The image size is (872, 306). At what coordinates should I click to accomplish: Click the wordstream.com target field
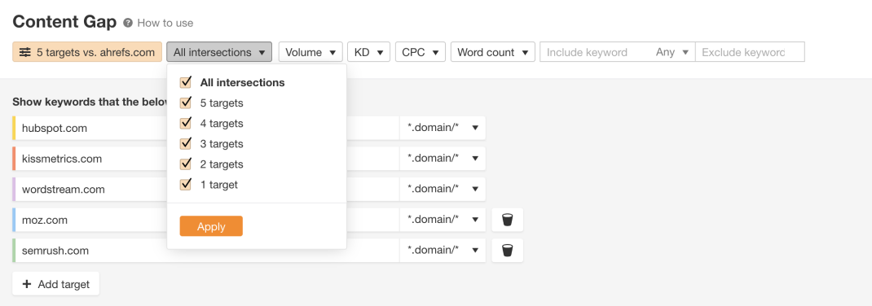click(207, 190)
